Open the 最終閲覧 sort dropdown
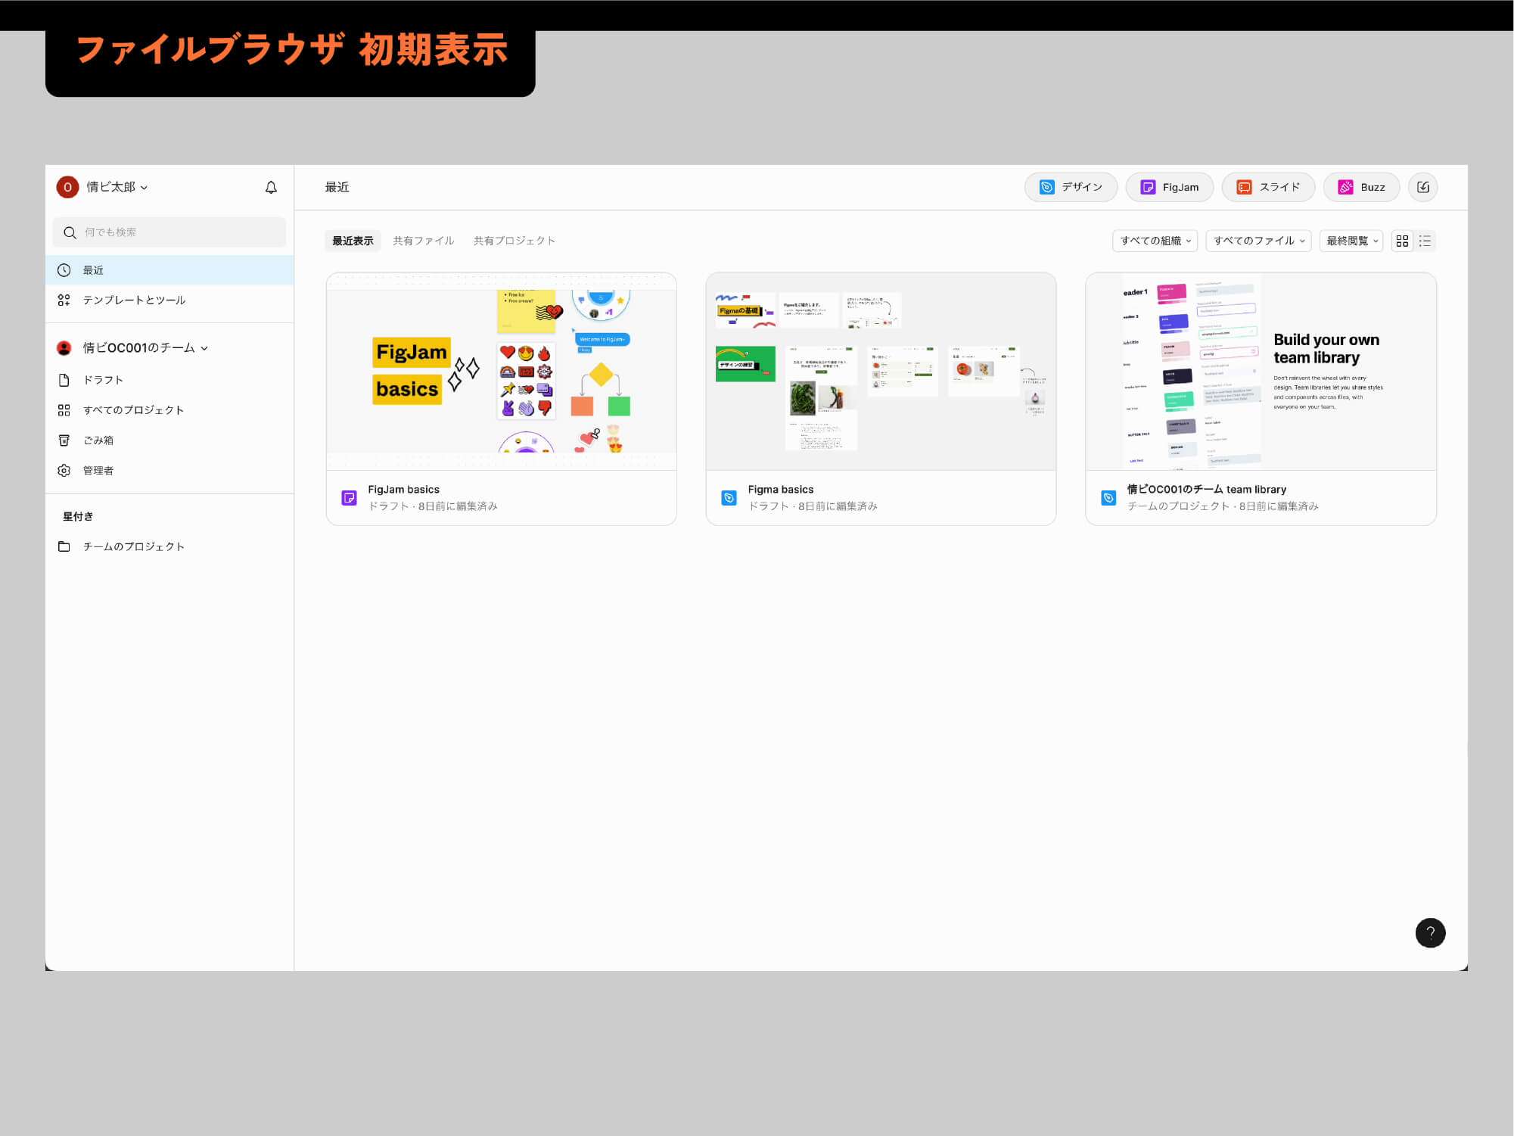 coord(1351,241)
